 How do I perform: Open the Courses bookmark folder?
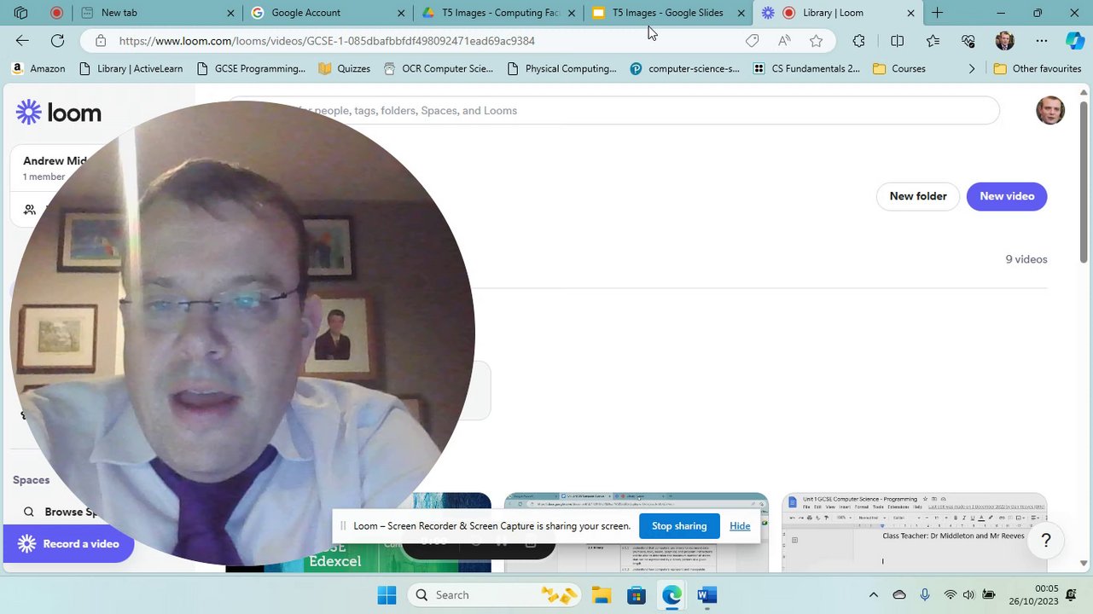click(x=899, y=68)
